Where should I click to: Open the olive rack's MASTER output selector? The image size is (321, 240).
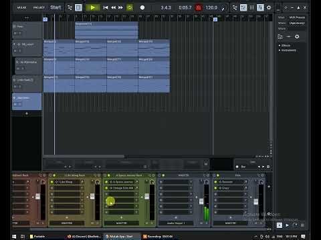coord(67,223)
